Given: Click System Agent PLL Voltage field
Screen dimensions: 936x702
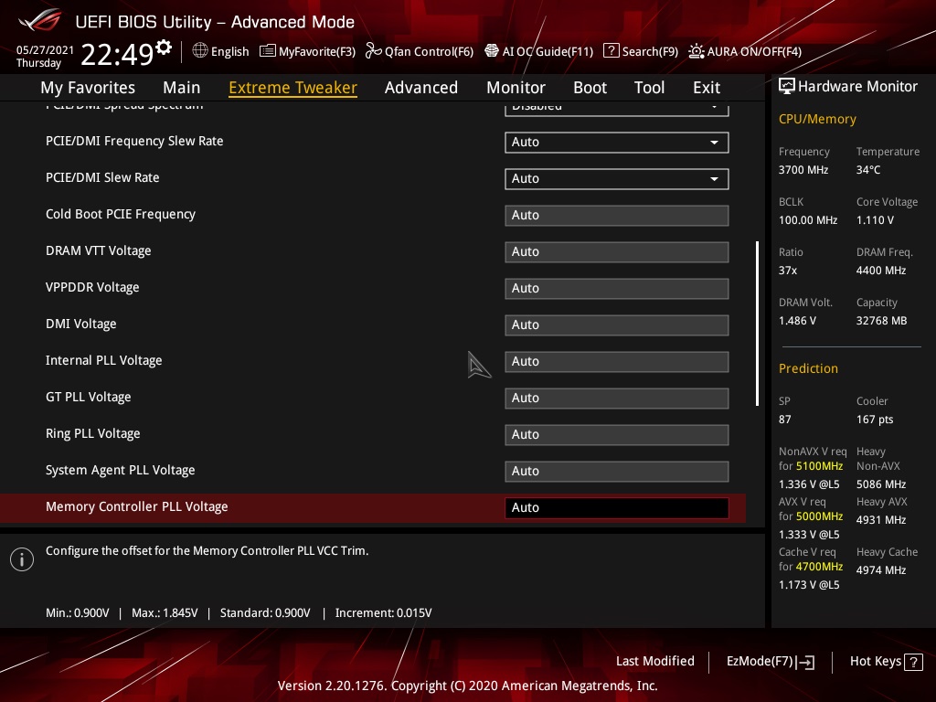Looking at the screenshot, I should tap(617, 471).
